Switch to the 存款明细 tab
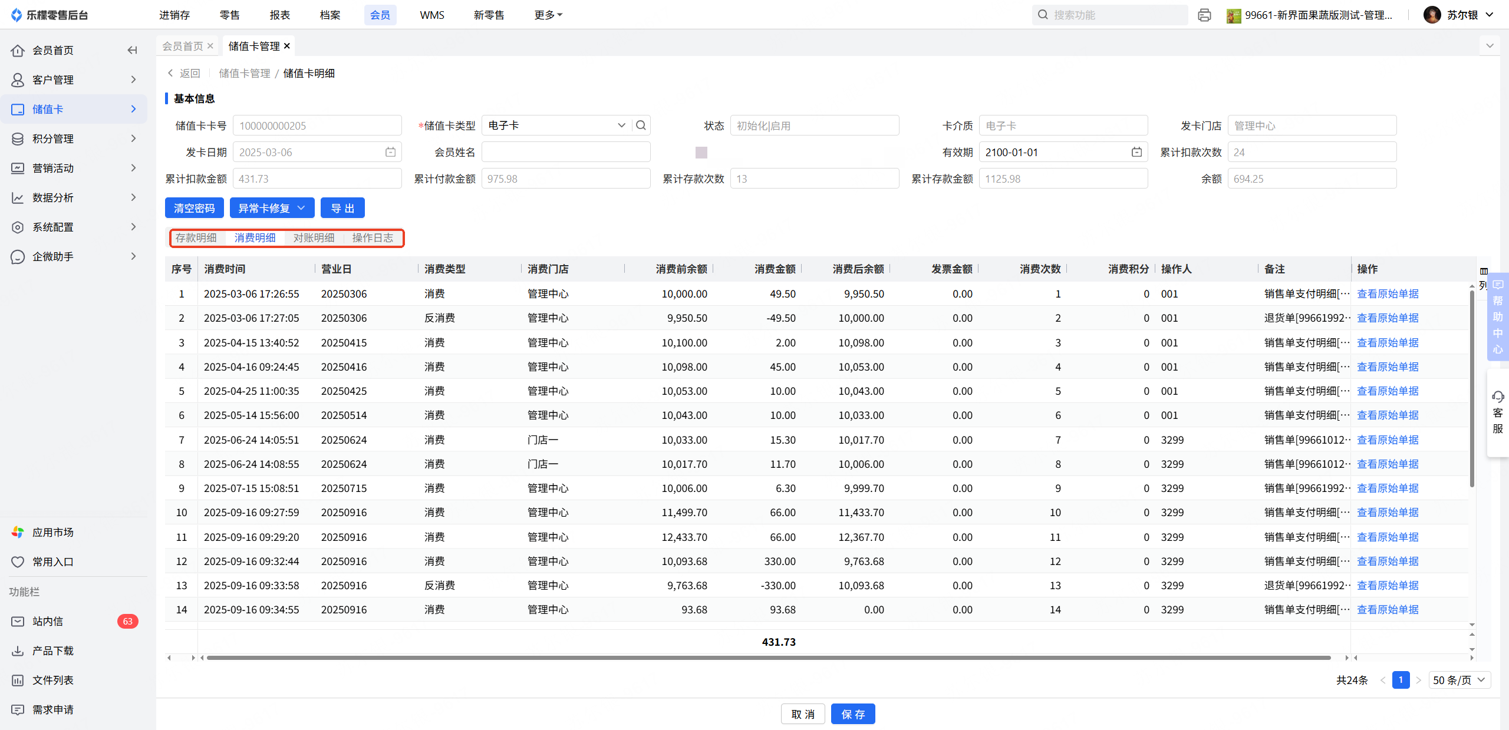1509x730 pixels. point(196,238)
